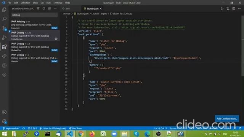The height and width of the screenshot is (137, 244).
Task: Click the filter extensions funnel icon
Action: click(x=38, y=8)
